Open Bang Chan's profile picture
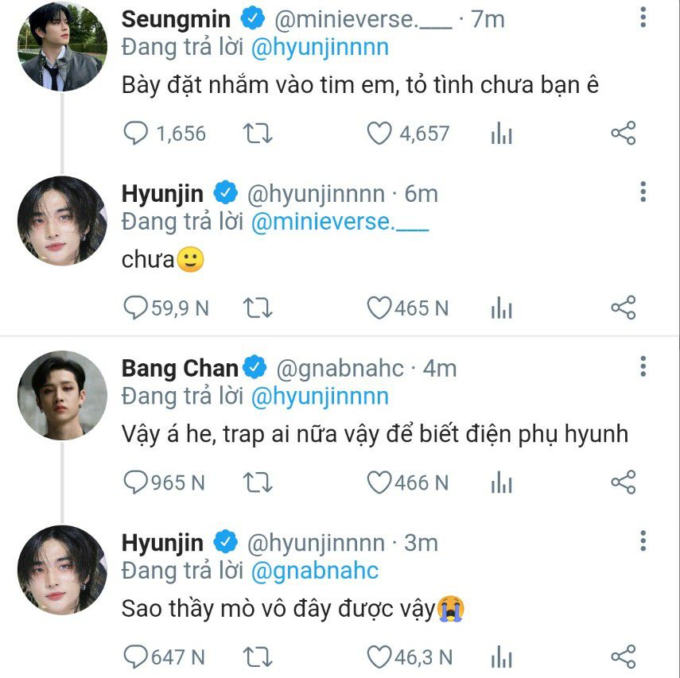Viewport: 680px width, 678px height. click(x=62, y=395)
